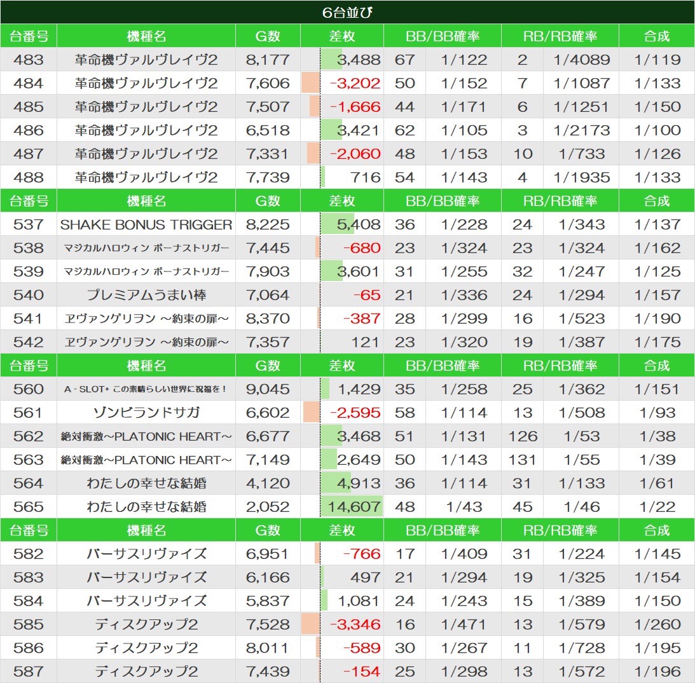Click G数 value 8,370
This screenshot has height=683, width=695.
pyautogui.click(x=268, y=318)
